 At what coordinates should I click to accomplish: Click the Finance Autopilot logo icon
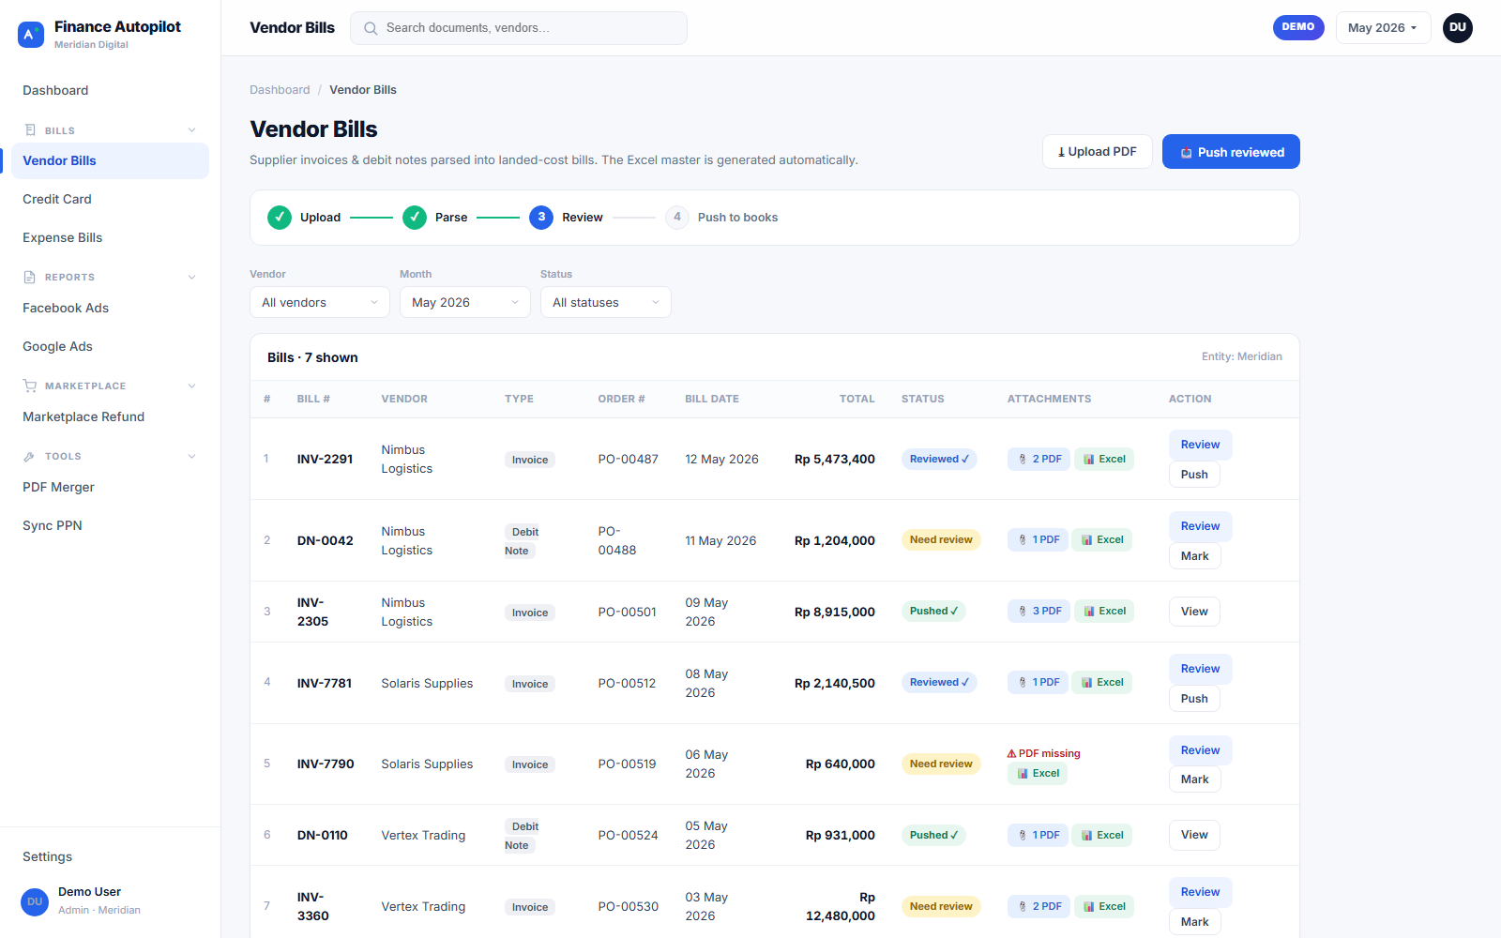31,35
